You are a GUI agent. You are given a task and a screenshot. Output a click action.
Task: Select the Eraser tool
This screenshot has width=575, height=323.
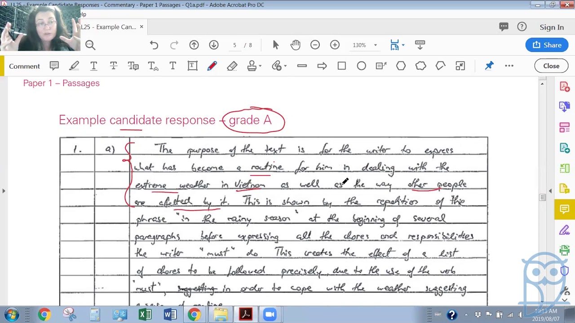(232, 66)
